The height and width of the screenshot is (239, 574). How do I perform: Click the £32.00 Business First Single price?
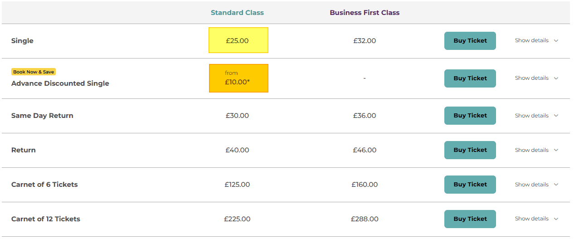365,41
